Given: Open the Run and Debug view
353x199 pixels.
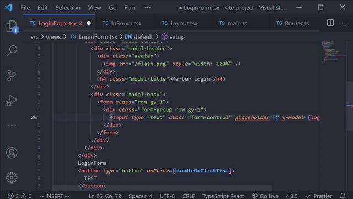Looking at the screenshot, I should pos(12,101).
